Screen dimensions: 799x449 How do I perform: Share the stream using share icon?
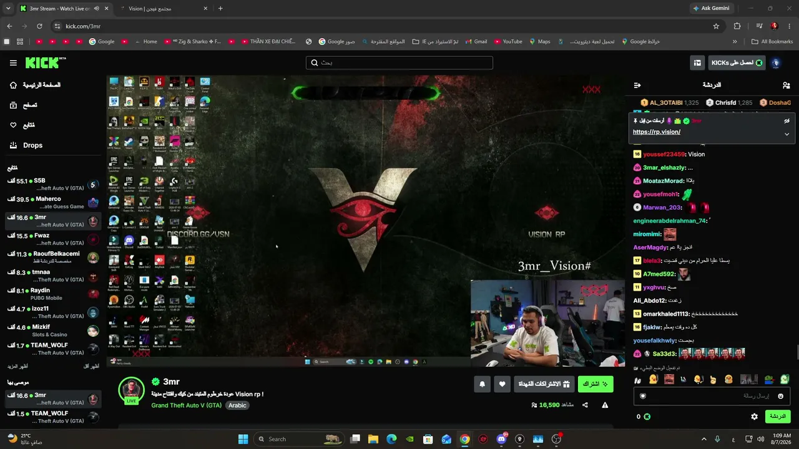tap(585, 405)
